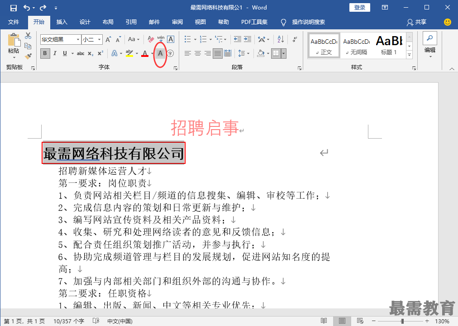Open the ribbon display options icon
458x326 pixels.
[385, 8]
